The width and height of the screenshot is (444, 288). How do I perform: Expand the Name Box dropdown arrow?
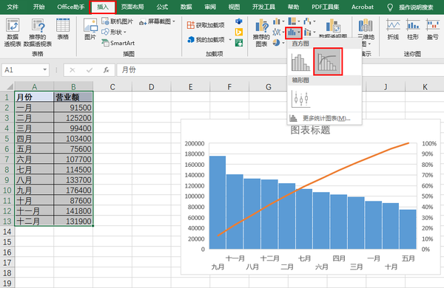tap(44, 70)
